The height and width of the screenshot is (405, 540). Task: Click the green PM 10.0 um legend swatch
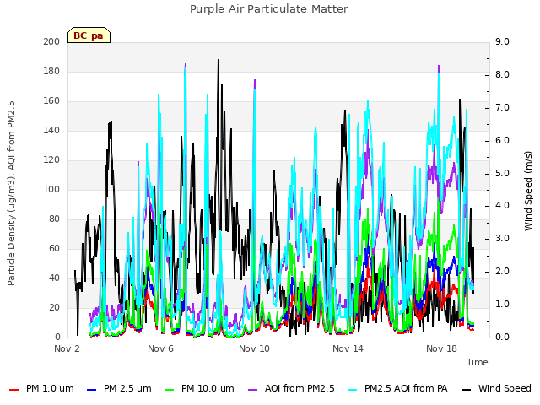click(x=169, y=390)
